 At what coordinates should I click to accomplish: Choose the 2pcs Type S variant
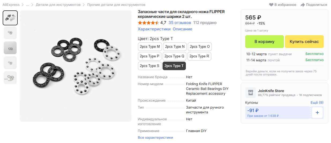[149, 66]
